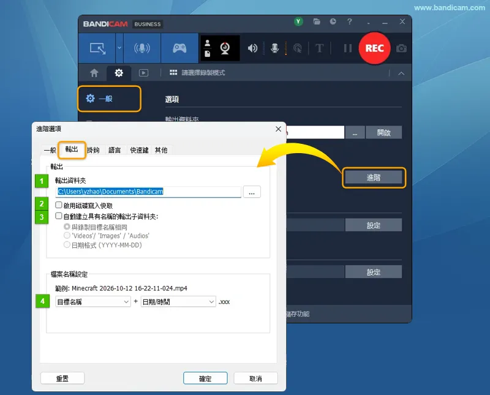Click the 重置 button
The height and width of the screenshot is (395, 490).
pos(62,378)
